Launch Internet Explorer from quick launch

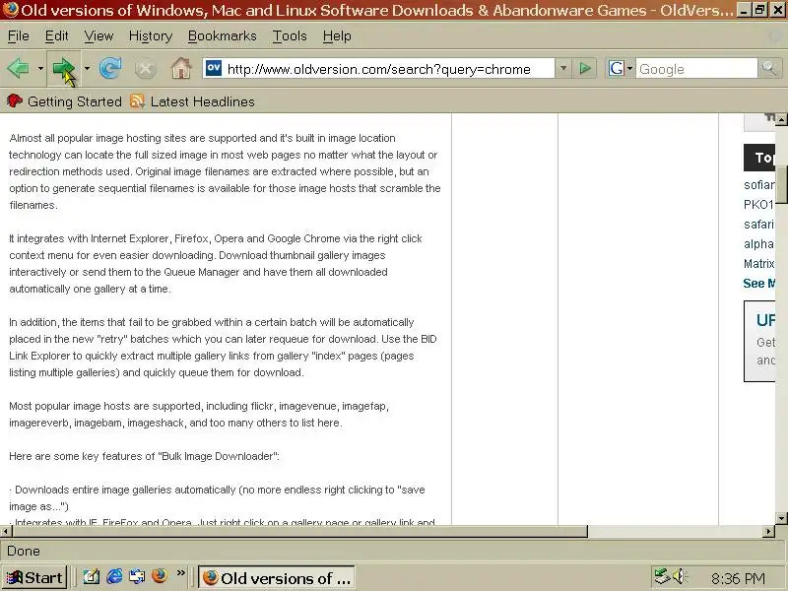pyautogui.click(x=114, y=576)
